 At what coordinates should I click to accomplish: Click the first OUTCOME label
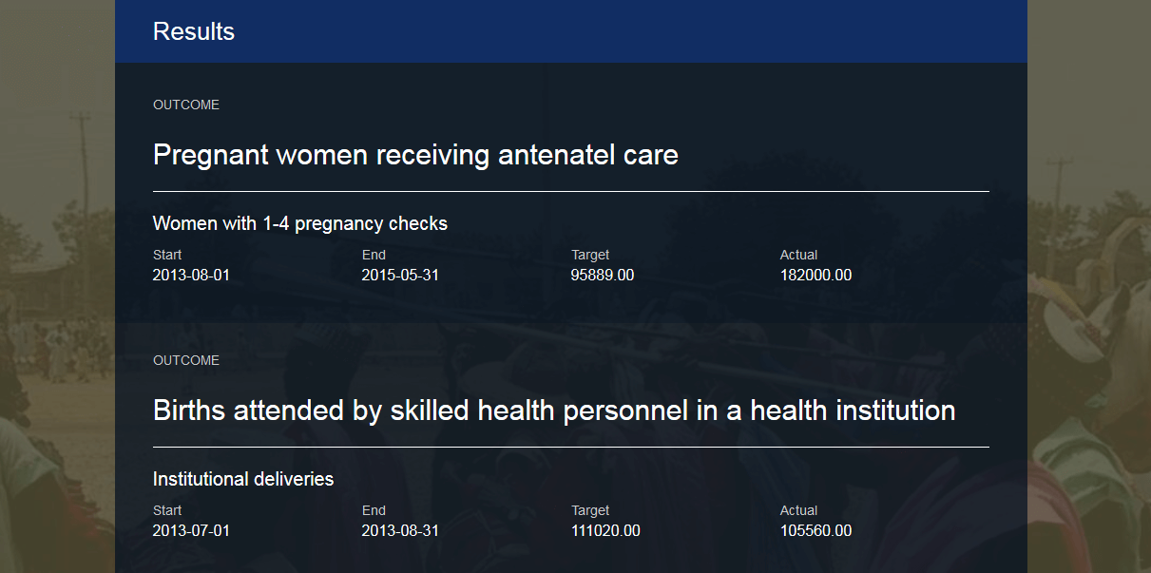pyautogui.click(x=186, y=105)
